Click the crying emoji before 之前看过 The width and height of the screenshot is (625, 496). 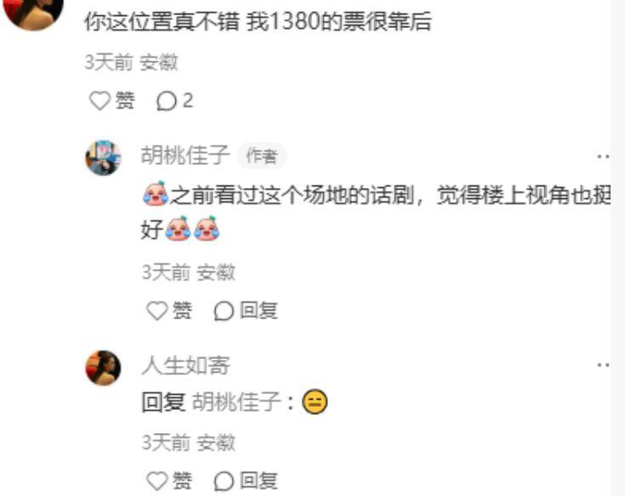(156, 193)
